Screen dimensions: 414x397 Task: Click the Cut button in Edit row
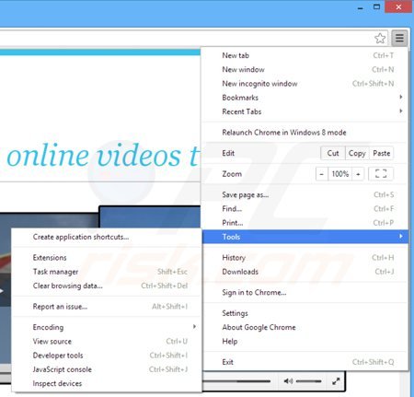333,153
